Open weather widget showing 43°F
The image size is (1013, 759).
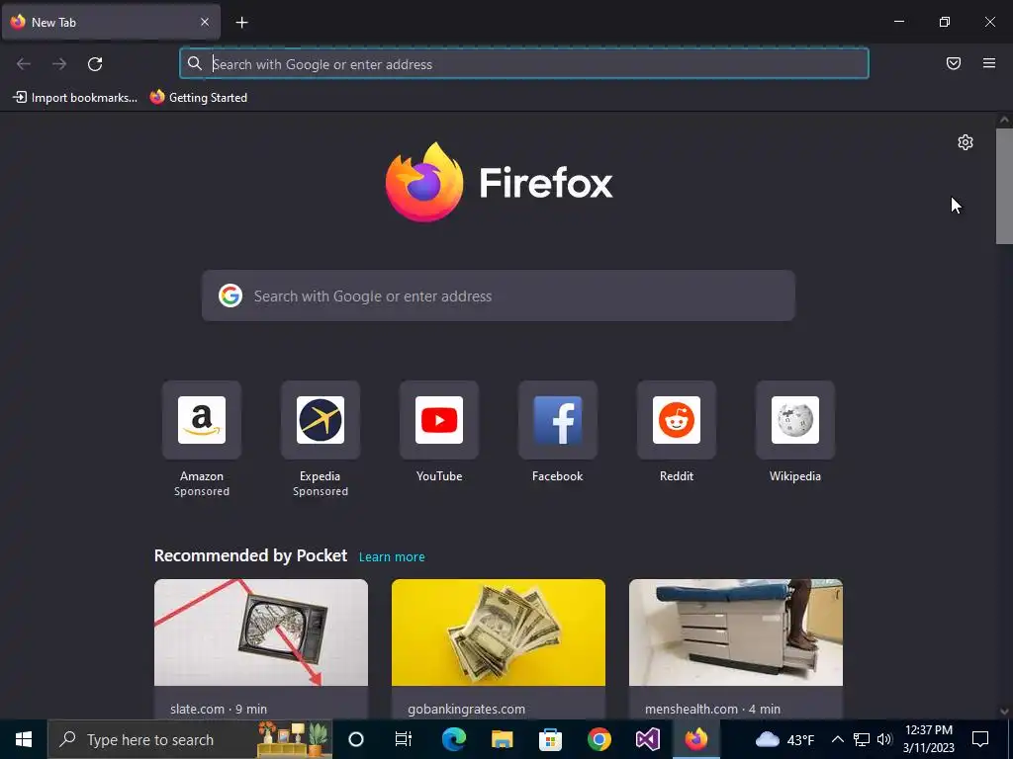click(784, 739)
